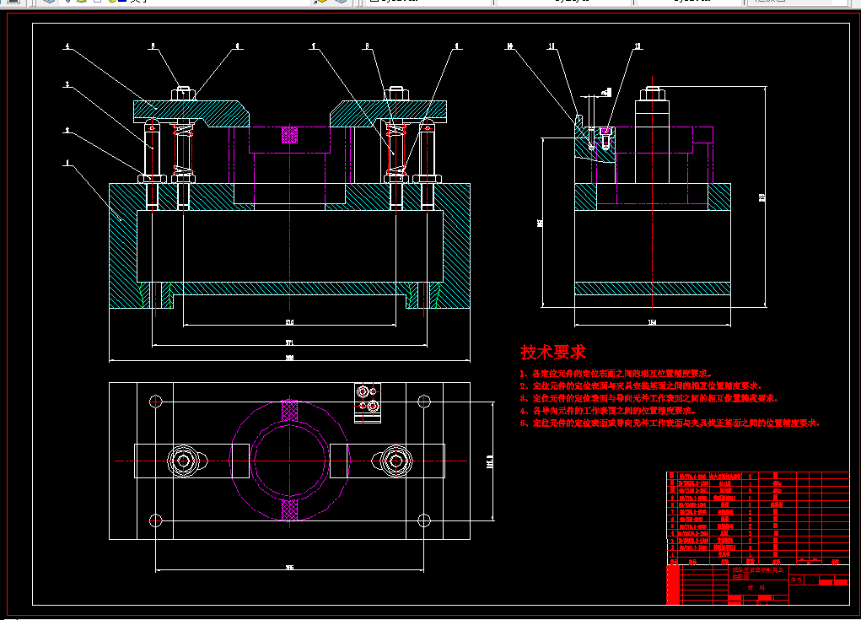Viewport: 861px width, 620px height.
Task: Select the right hex nut in plan view
Action: coord(396,461)
